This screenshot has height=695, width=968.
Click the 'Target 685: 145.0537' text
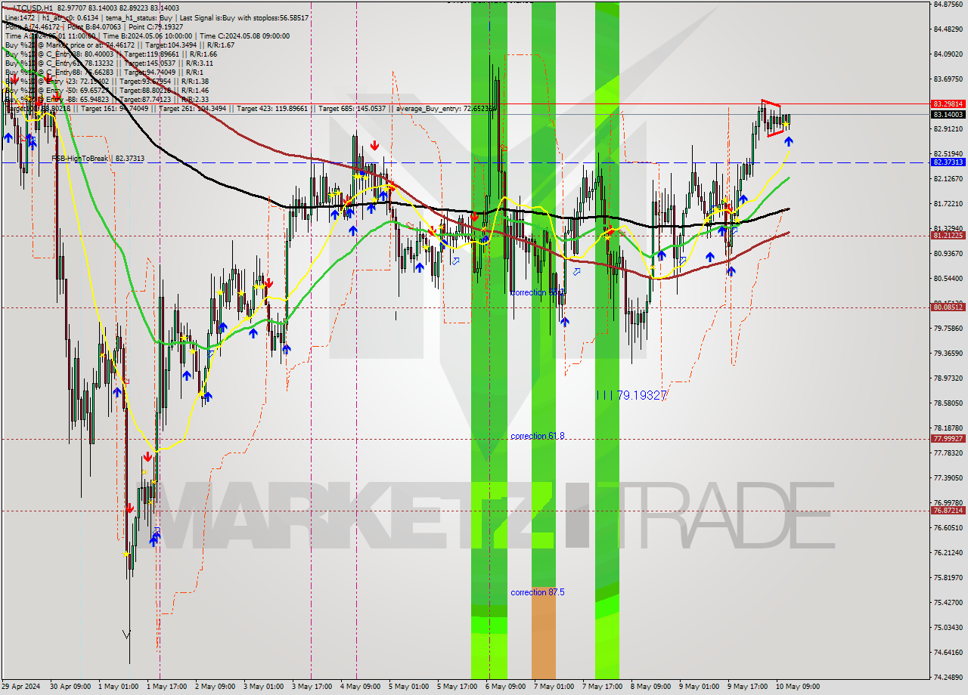352,108
